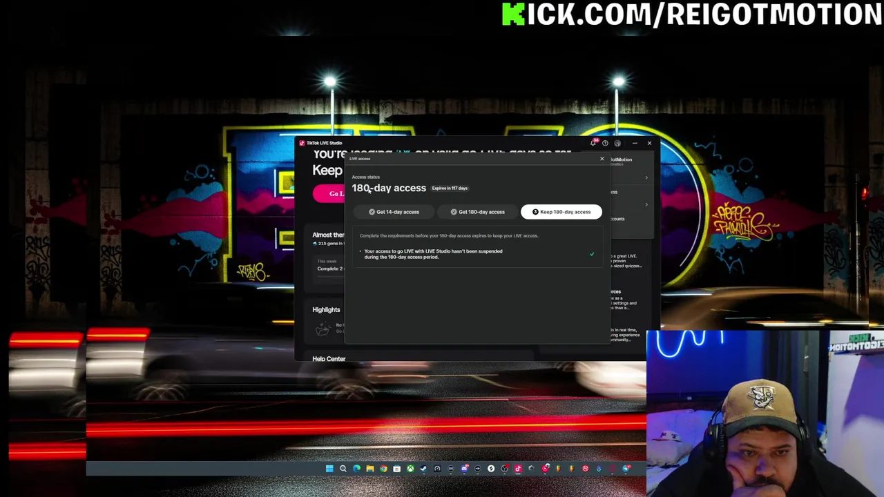The height and width of the screenshot is (497, 884).
Task: Launch Microsoft Edge from the taskbar
Action: [356, 469]
